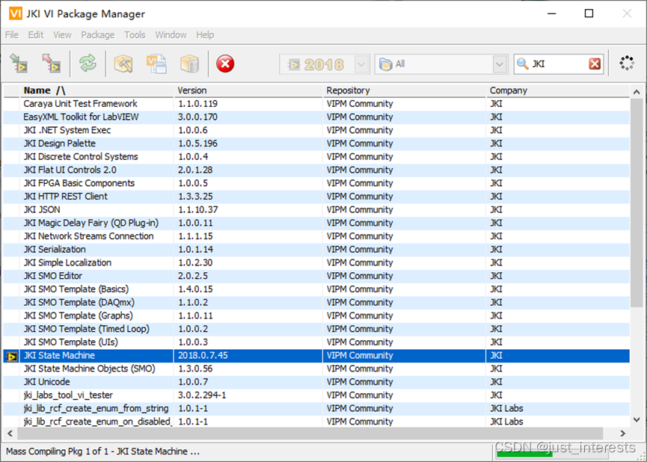Click the JKI search input field
647x462 pixels.
click(x=558, y=64)
